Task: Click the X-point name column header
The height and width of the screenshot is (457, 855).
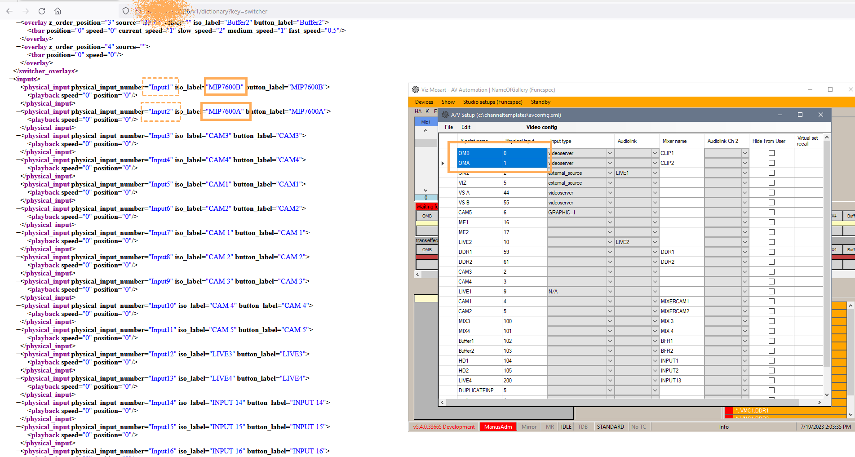Action: point(479,141)
